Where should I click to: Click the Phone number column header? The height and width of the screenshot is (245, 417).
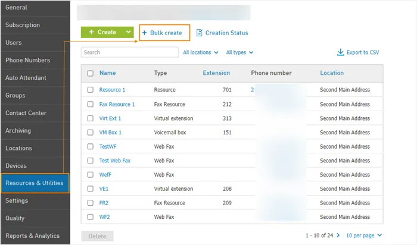pos(271,73)
